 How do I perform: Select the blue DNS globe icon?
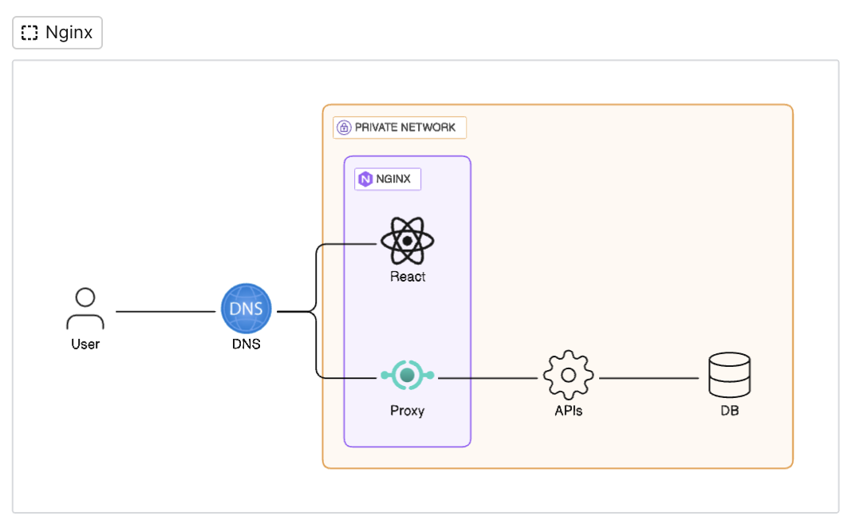(246, 309)
